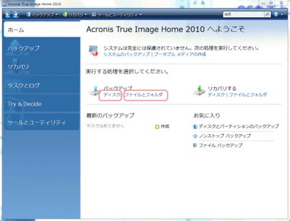The height and width of the screenshot is (221, 290).
Task: Click the リカバリする heading text
Action: click(222, 89)
